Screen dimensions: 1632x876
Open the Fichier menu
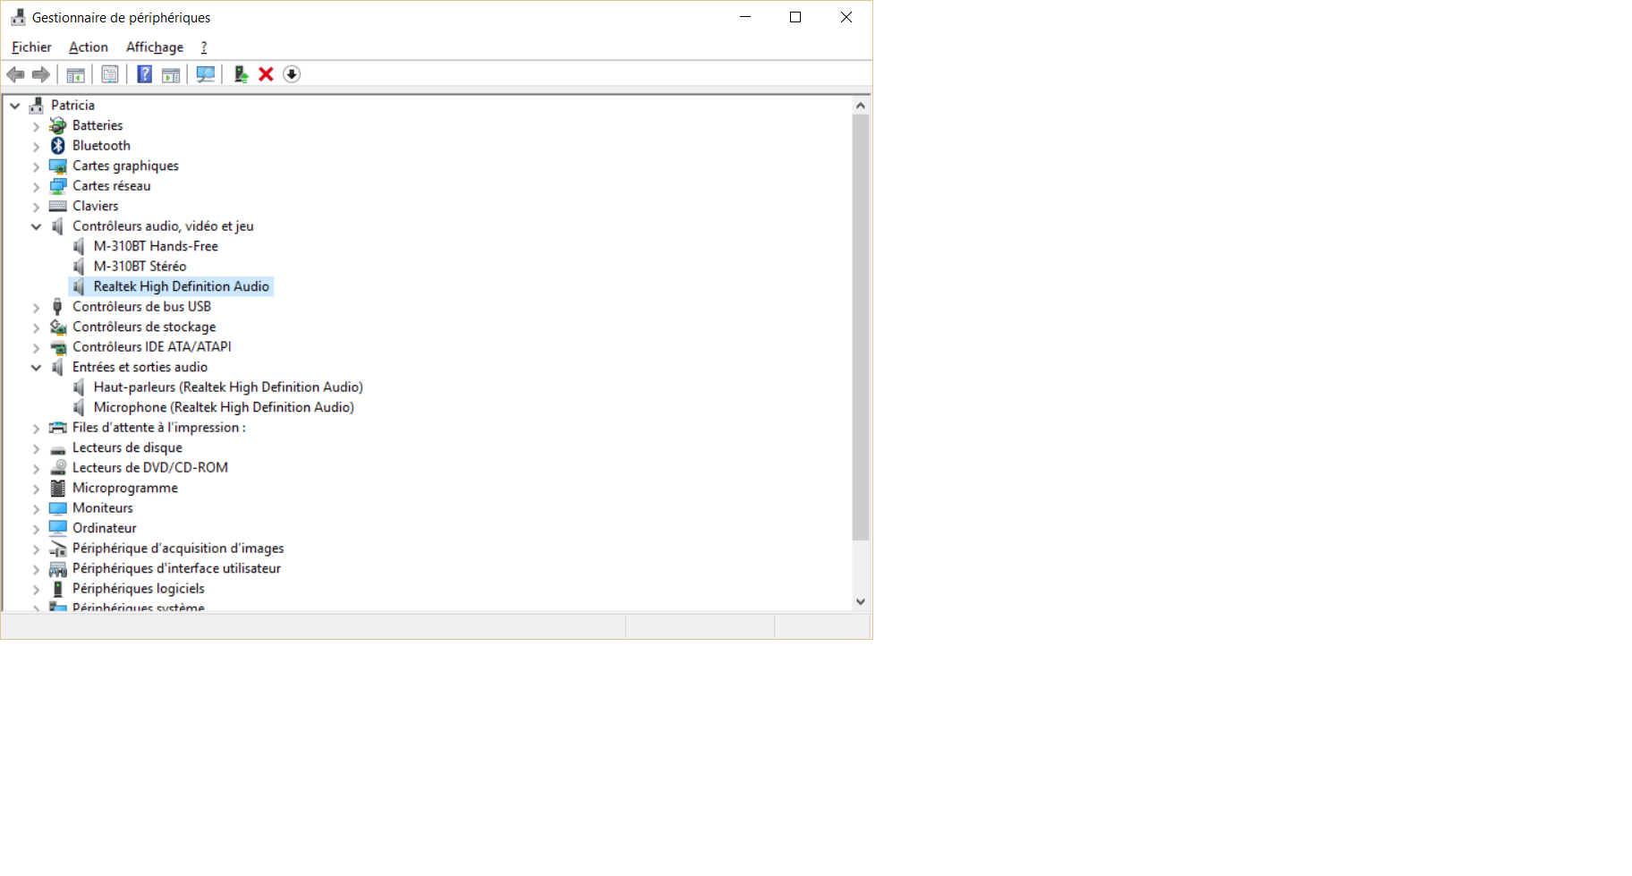click(x=30, y=47)
